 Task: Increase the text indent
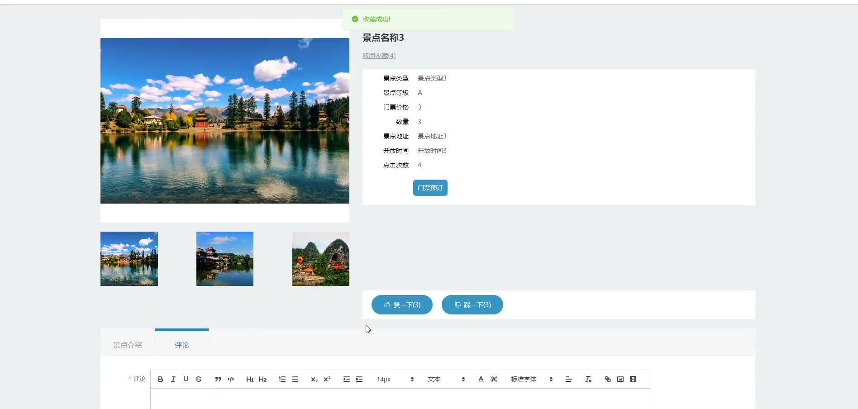coord(359,379)
